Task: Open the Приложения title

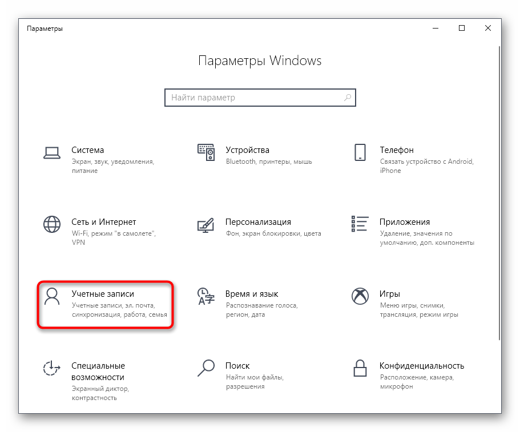Action: click(405, 222)
